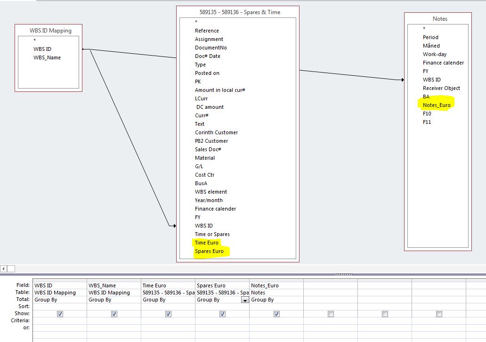Screen dimensions: 486x342
Task: Select asterisk in WBS ID Mapping table
Action: tap(35, 41)
